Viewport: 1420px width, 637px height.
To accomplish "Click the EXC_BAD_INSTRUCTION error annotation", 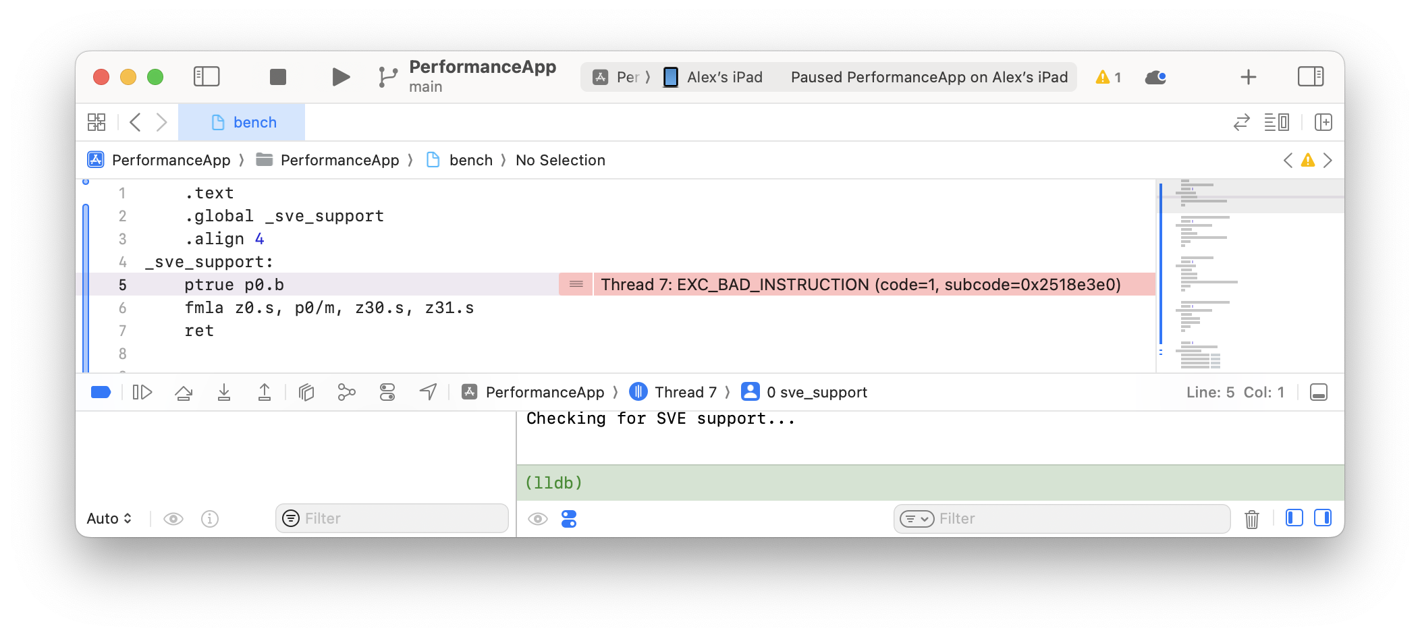I will click(x=861, y=285).
